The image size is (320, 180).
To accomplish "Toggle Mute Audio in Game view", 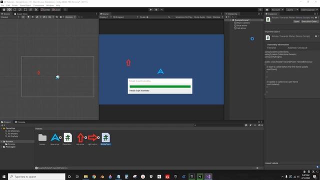I will [199, 17].
